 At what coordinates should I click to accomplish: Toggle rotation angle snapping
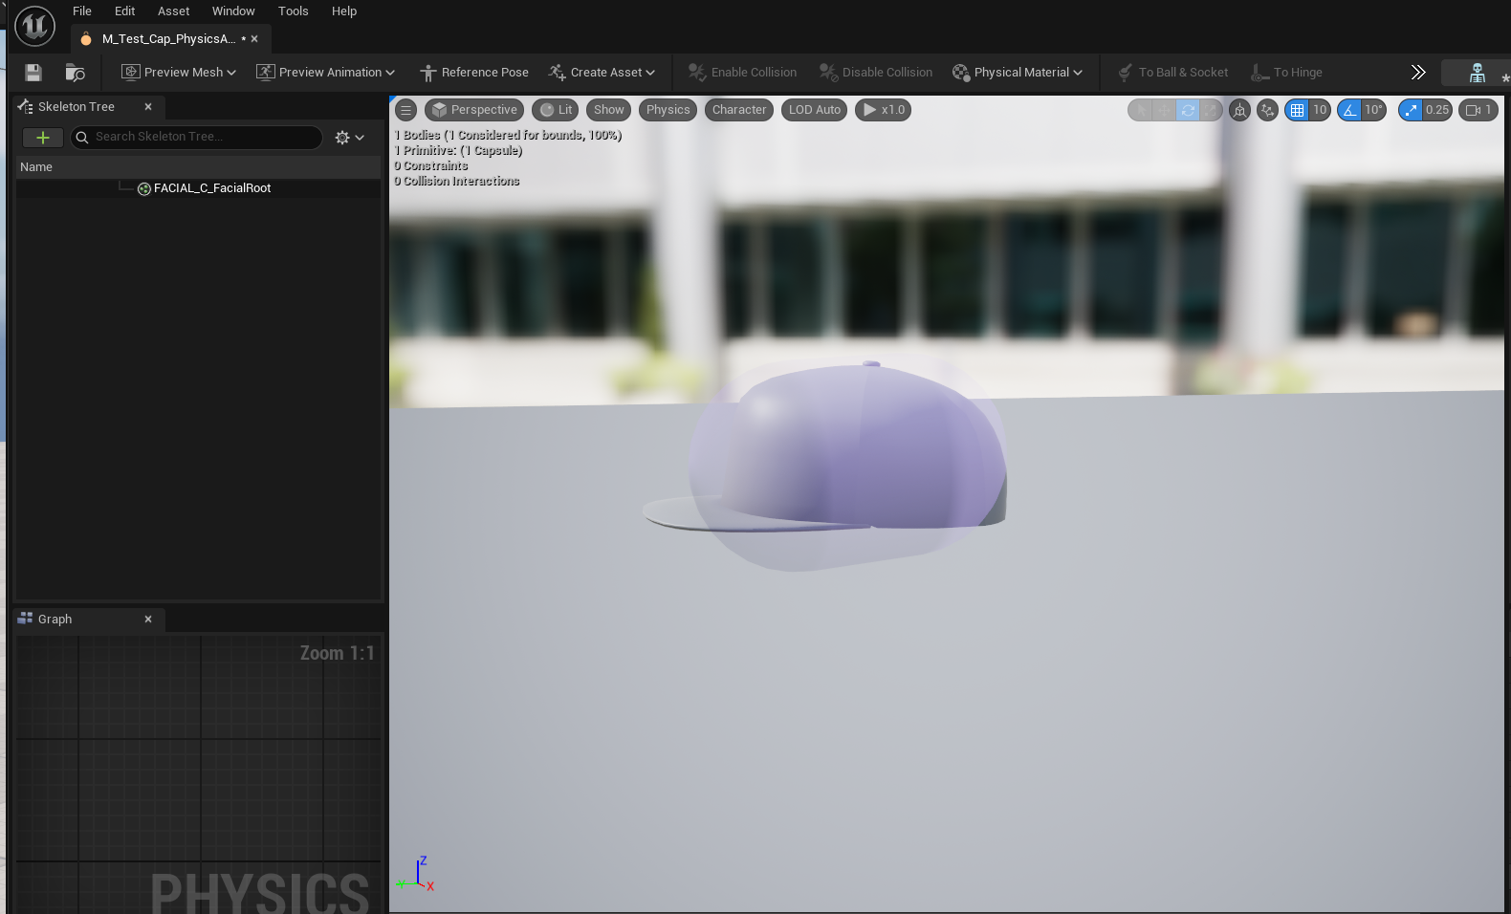click(1349, 110)
